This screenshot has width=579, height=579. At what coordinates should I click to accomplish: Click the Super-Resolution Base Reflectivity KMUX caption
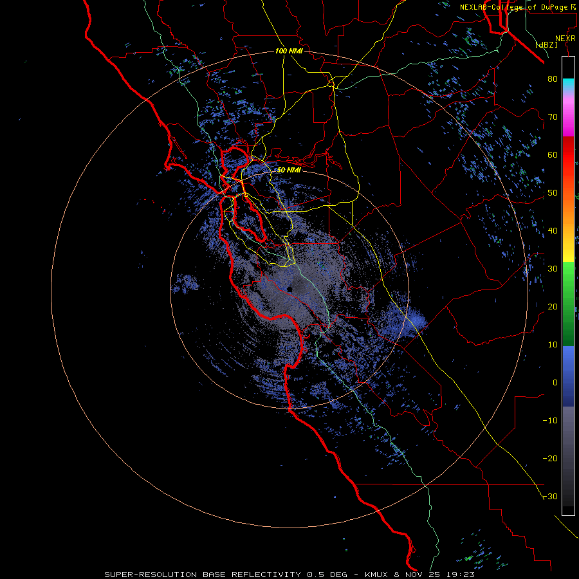[x=289, y=574]
